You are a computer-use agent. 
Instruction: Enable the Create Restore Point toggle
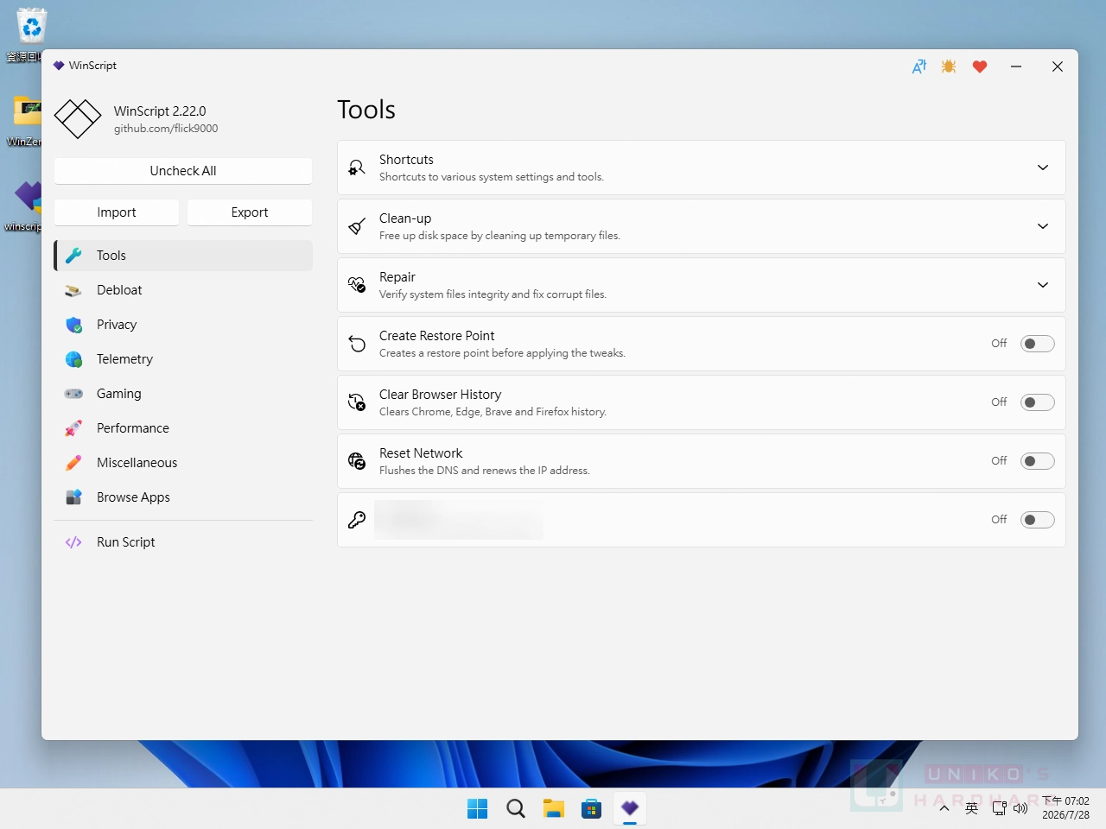pos(1038,344)
